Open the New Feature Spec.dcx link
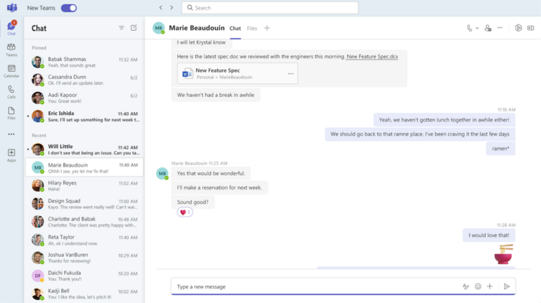The height and width of the screenshot is (303, 541). [x=372, y=56]
